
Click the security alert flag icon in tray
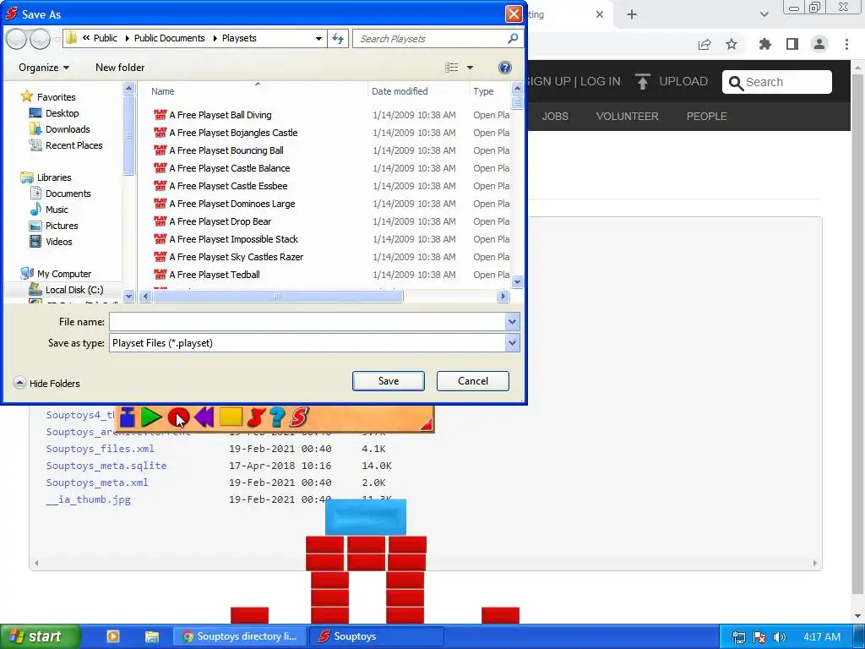[759, 637]
